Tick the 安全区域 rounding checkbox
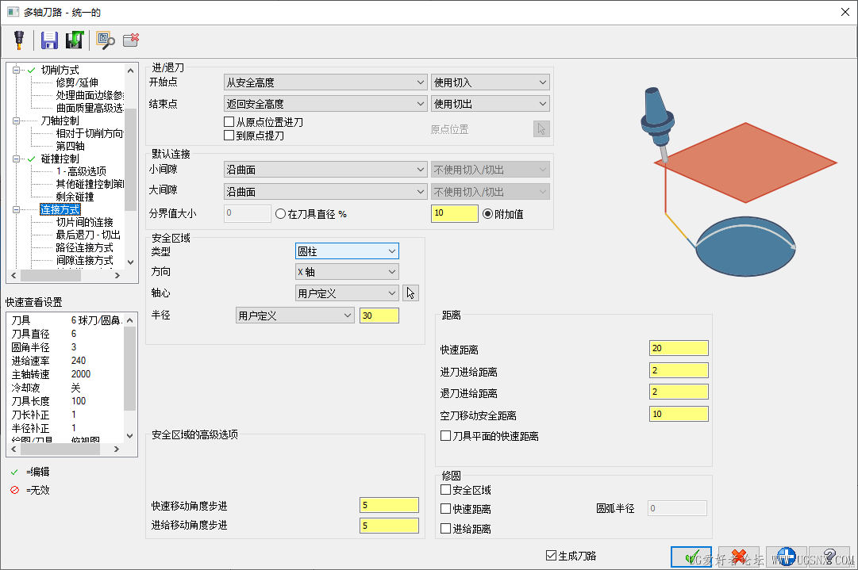This screenshot has height=570, width=858. 445,490
